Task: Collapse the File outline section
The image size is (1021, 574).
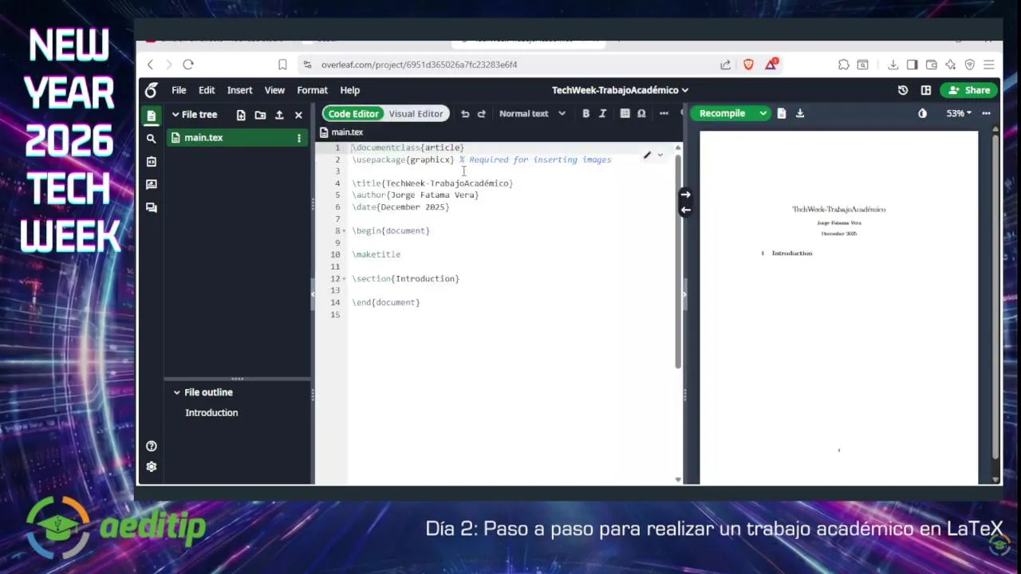Action: coord(177,392)
